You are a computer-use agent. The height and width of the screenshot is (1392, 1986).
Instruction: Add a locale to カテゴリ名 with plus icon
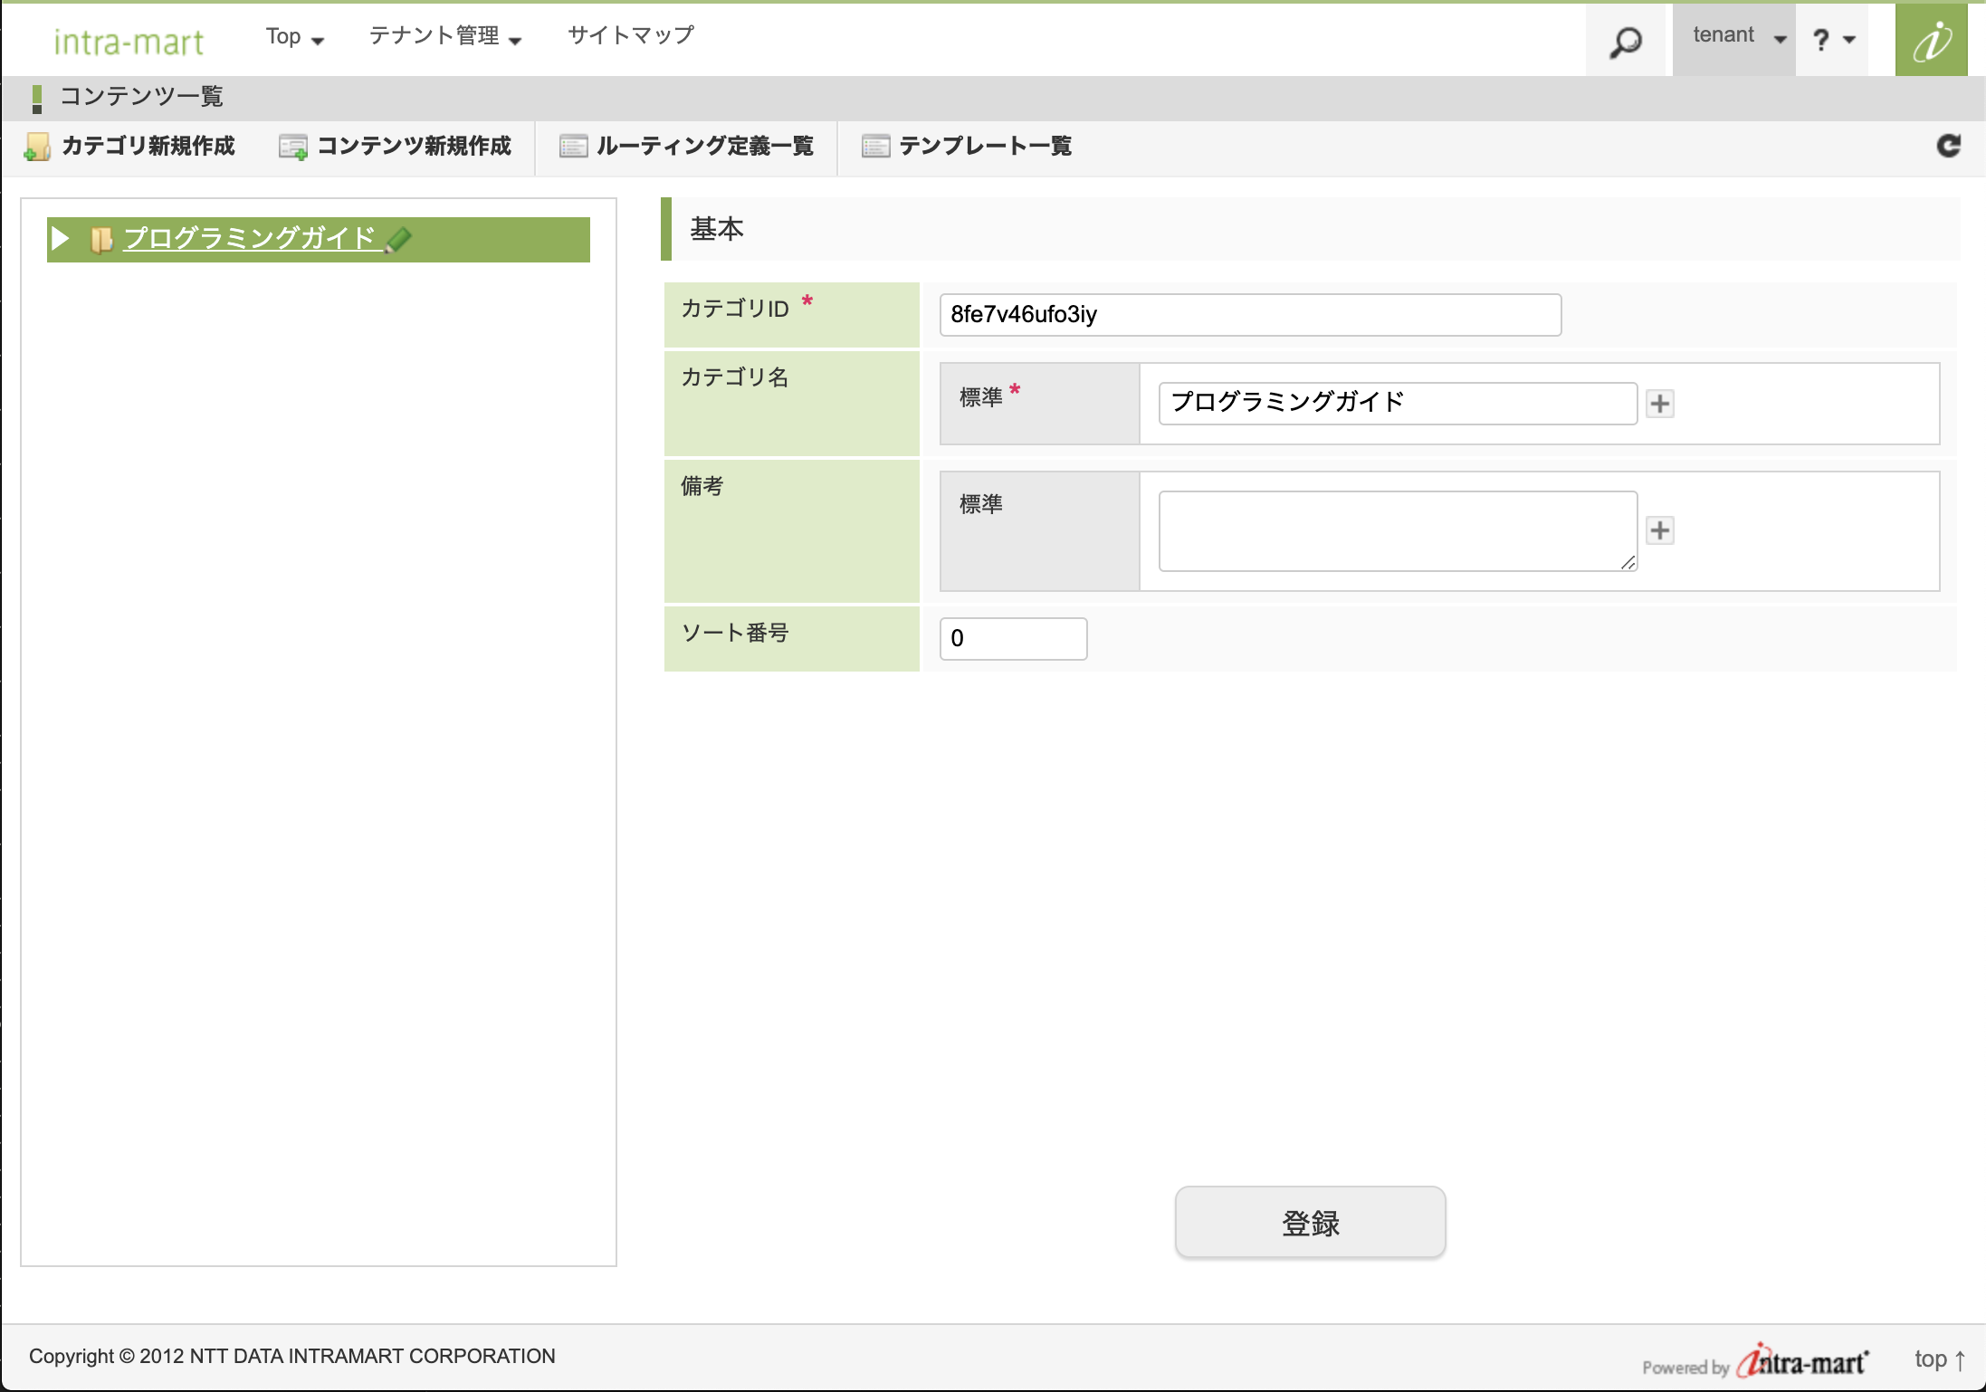(x=1659, y=404)
